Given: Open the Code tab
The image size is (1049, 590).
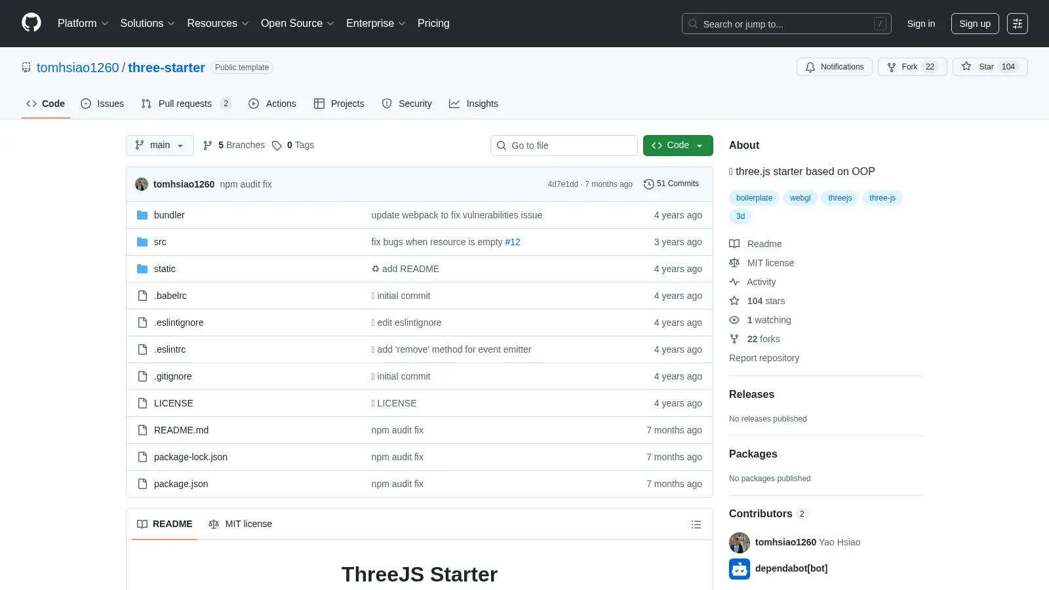Looking at the screenshot, I should point(46,104).
